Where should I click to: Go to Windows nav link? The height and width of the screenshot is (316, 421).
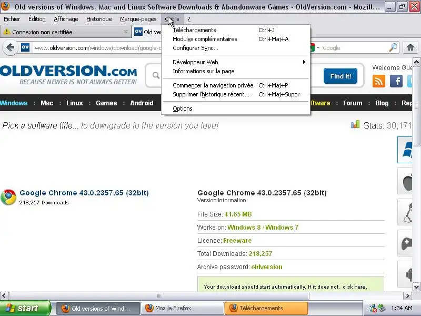[14, 103]
